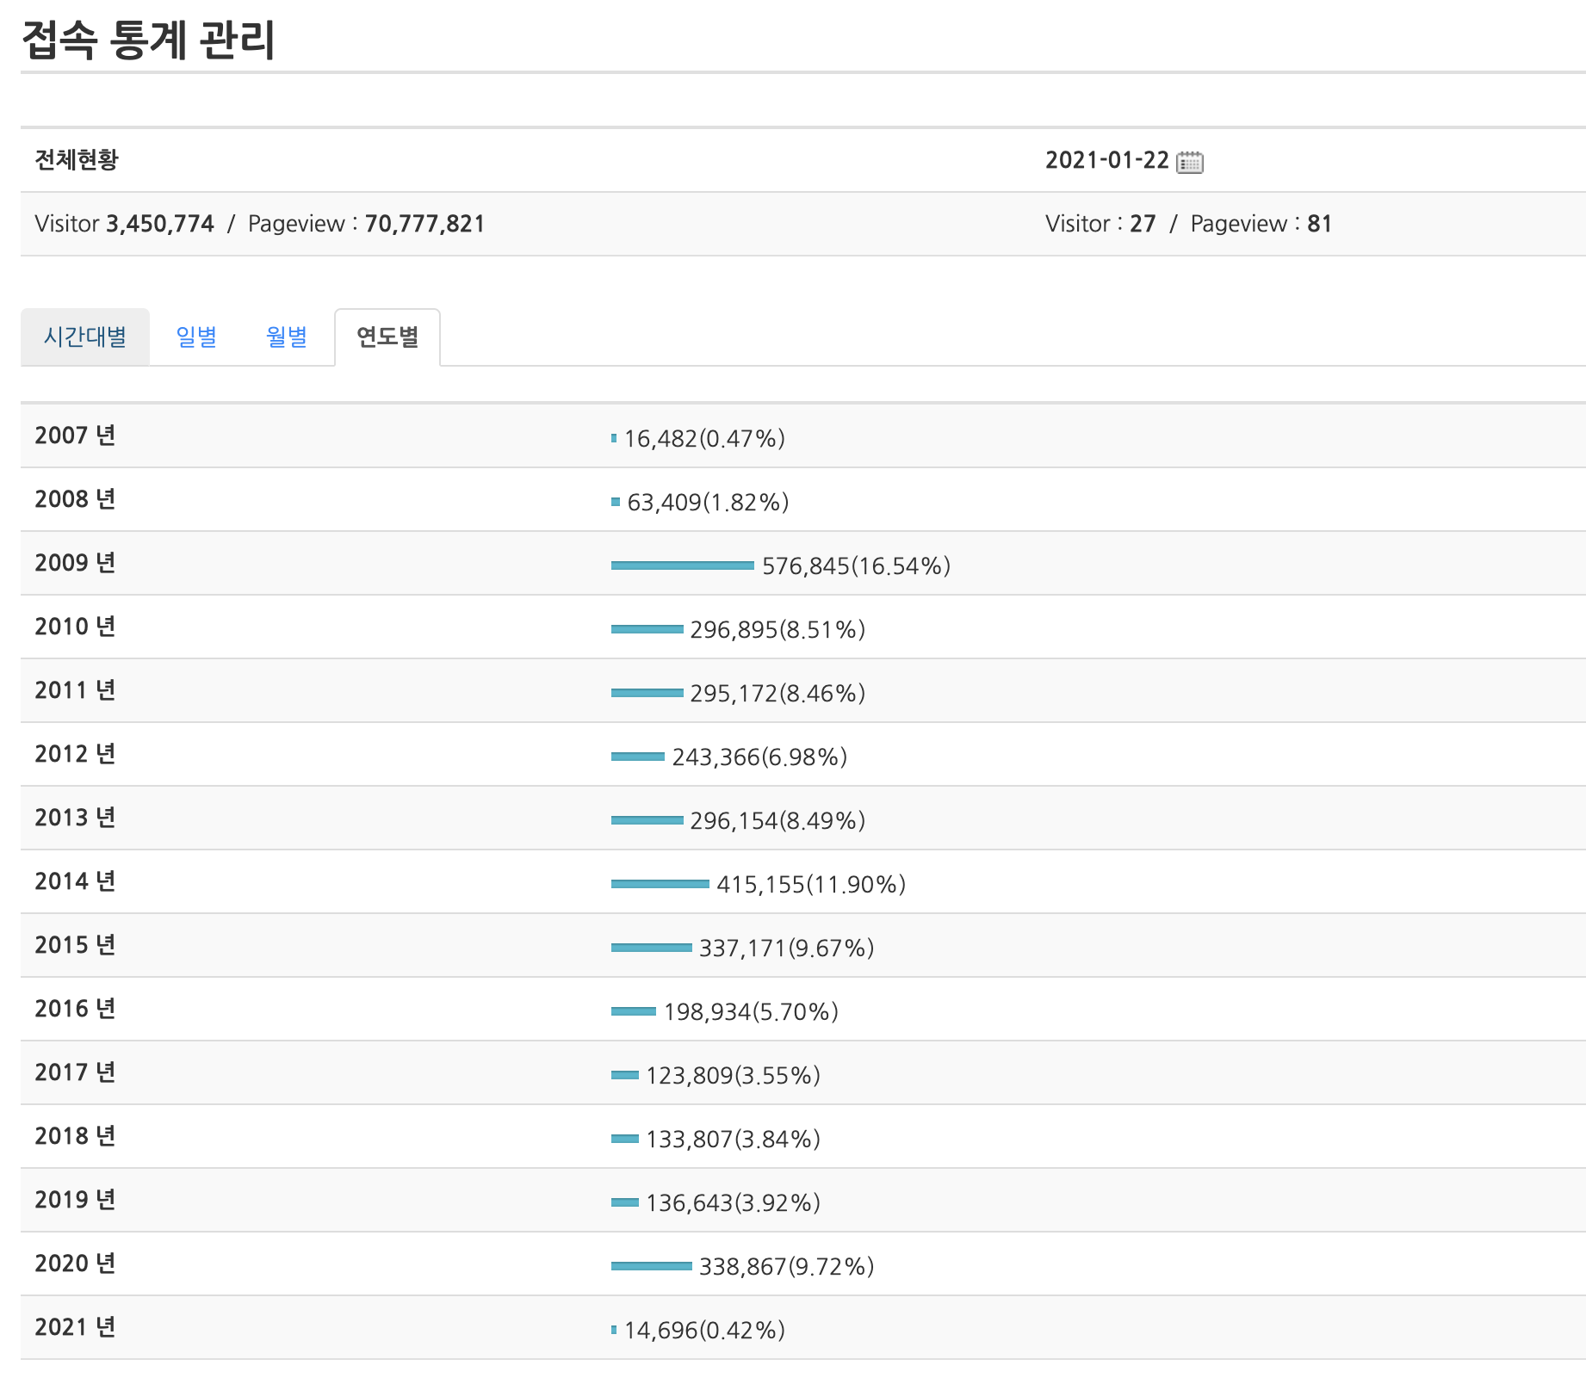1586x1384 pixels.
Task: Click the value 133,807(3.84%)
Action: click(733, 1140)
